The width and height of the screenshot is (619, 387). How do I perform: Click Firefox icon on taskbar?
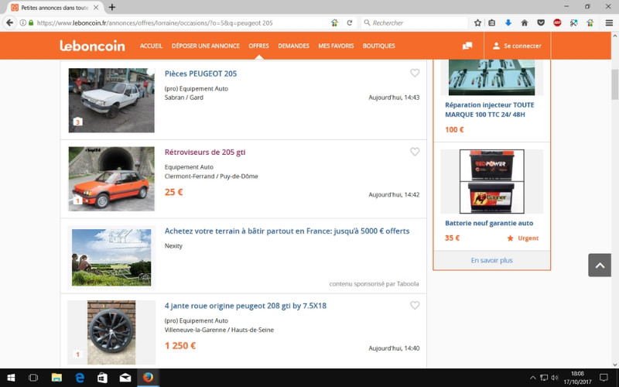pos(148,378)
